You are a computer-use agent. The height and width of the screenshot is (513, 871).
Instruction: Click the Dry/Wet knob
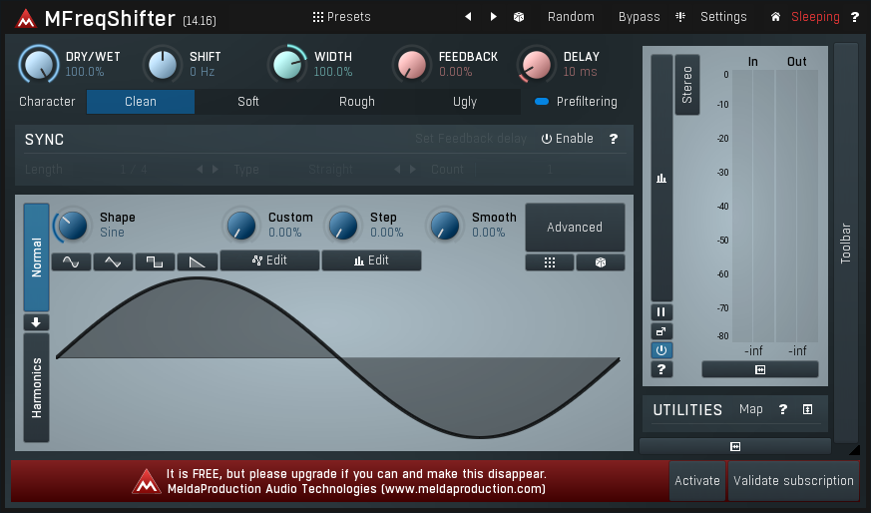pos(38,65)
